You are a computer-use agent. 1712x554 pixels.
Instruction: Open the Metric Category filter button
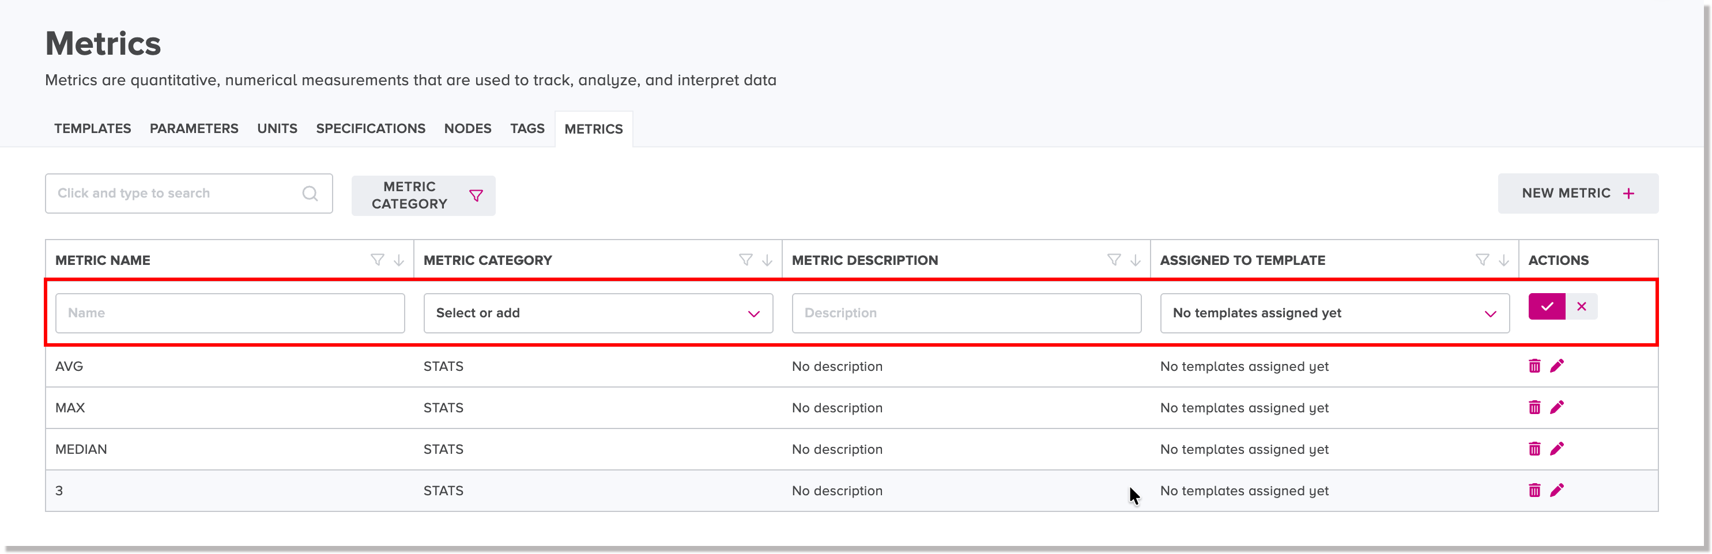[x=423, y=195]
